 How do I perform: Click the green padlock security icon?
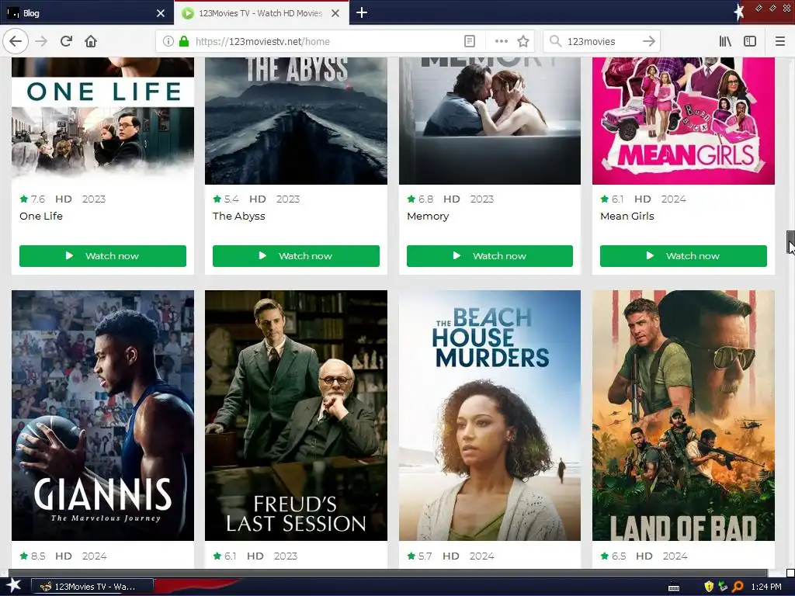tap(184, 41)
